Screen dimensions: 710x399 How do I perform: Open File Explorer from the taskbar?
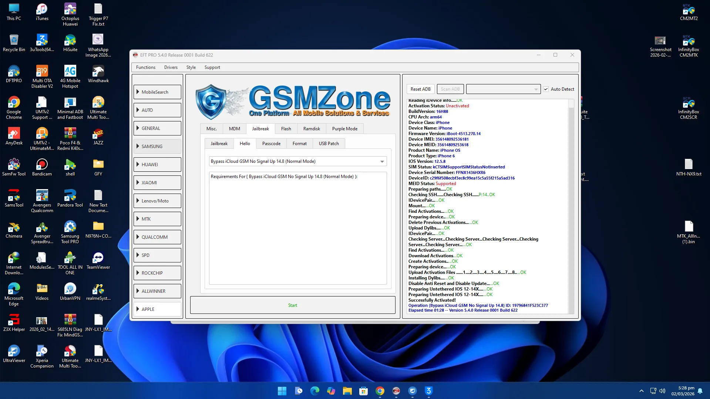coord(347,391)
